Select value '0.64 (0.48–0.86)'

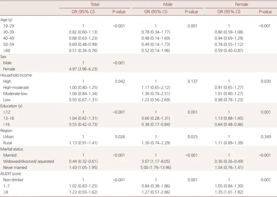tap(229, 125)
